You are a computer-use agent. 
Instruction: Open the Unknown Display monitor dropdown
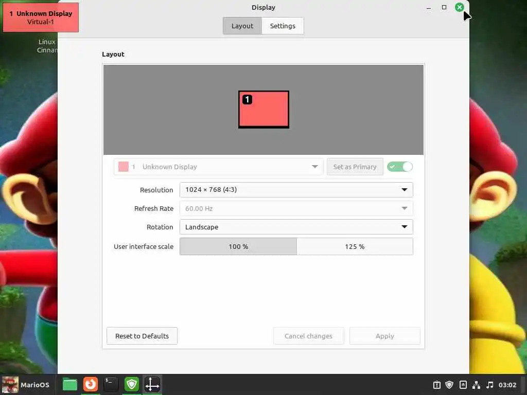(x=218, y=167)
